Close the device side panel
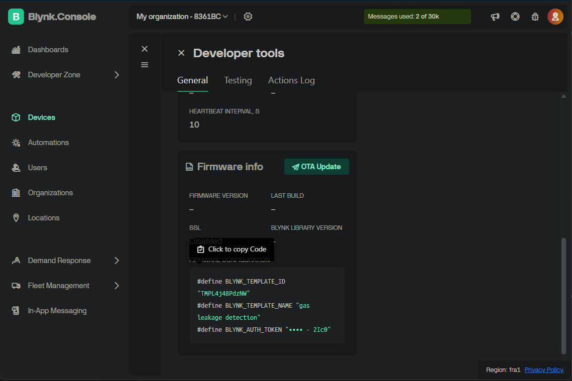572x381 pixels. (x=145, y=49)
